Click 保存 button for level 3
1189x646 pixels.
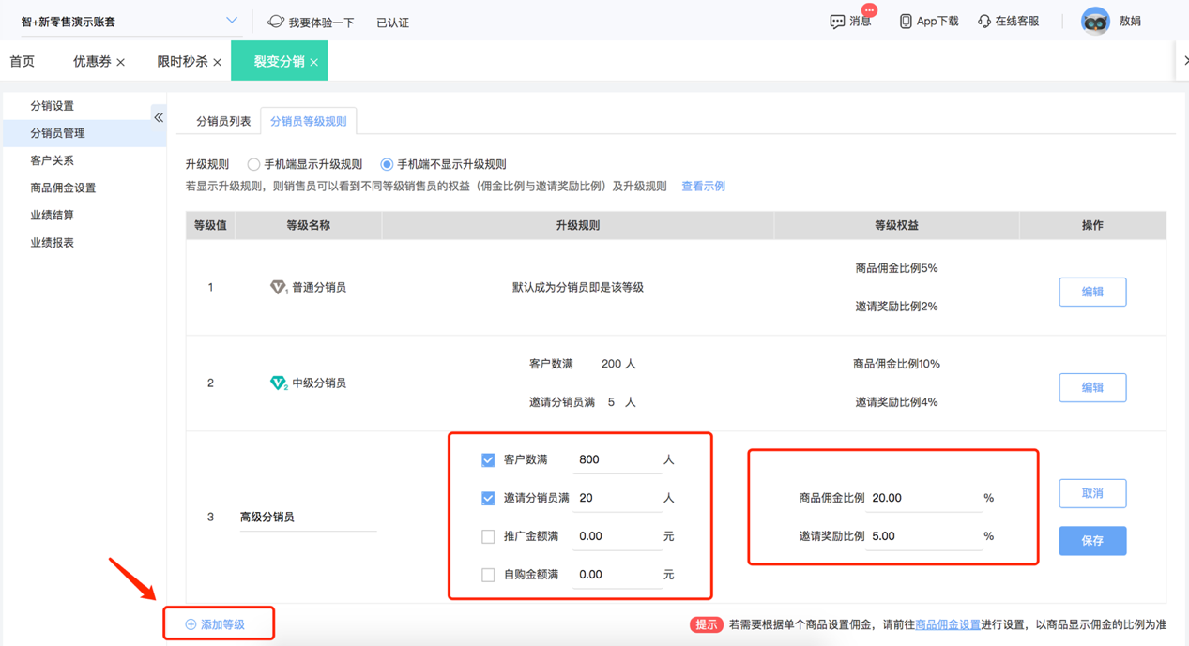pos(1092,541)
